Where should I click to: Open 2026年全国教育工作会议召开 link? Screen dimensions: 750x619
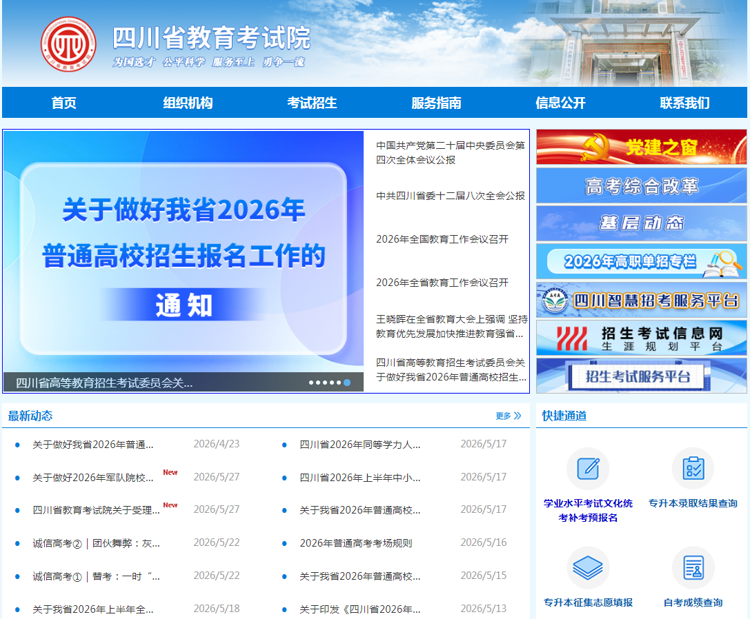[x=442, y=239]
